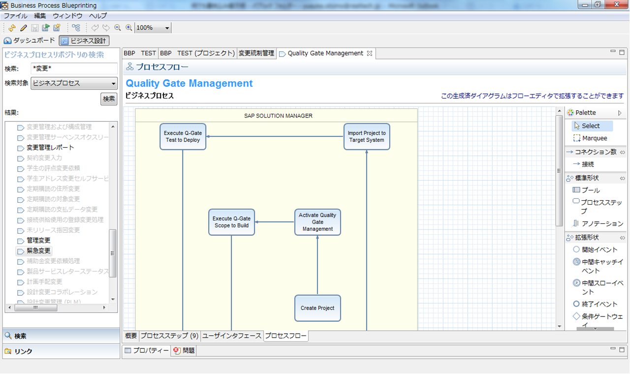Pick the 中間スローイベント shape tool

(x=598, y=287)
